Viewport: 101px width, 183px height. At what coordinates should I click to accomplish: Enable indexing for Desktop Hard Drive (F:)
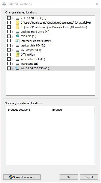[x=9, y=32]
